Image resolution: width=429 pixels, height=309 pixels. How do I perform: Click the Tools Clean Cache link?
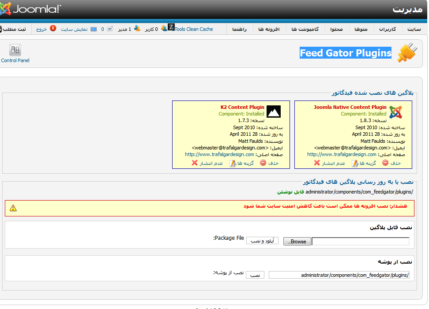click(x=194, y=29)
